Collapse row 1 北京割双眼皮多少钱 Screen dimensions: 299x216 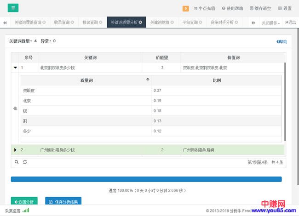(x=15, y=68)
